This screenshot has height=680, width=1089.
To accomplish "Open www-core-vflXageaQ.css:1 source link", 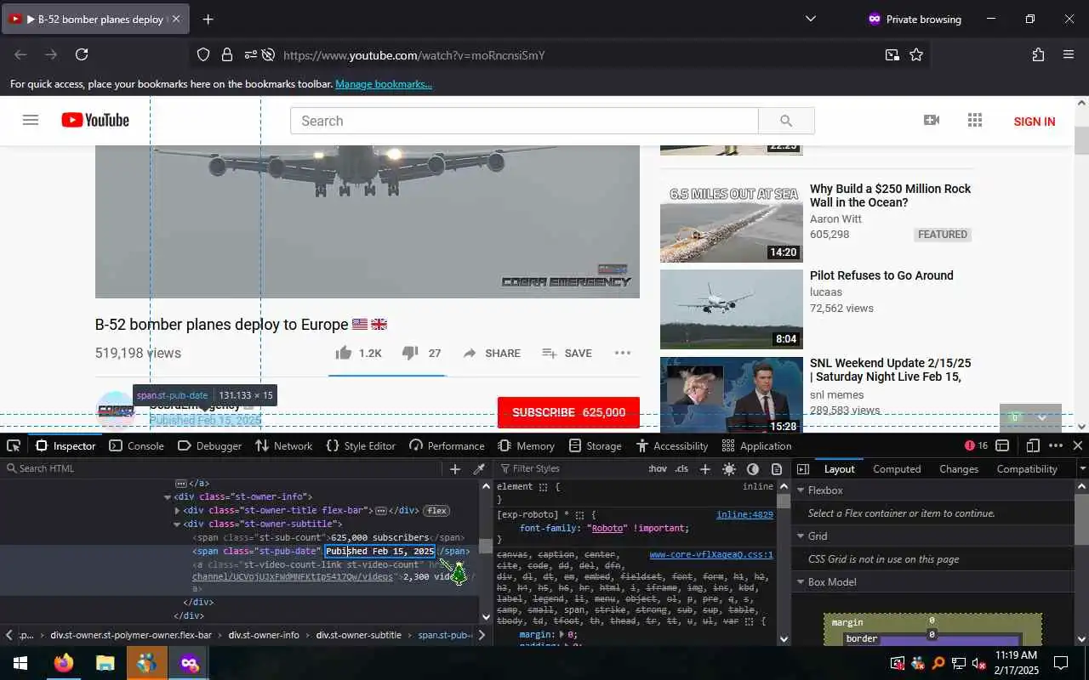I will (x=711, y=555).
